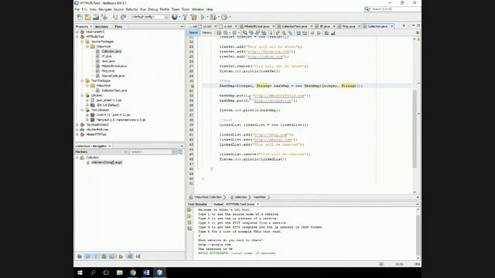The width and height of the screenshot is (495, 278).
Task: Show the History view of the editor
Action: (x=207, y=32)
